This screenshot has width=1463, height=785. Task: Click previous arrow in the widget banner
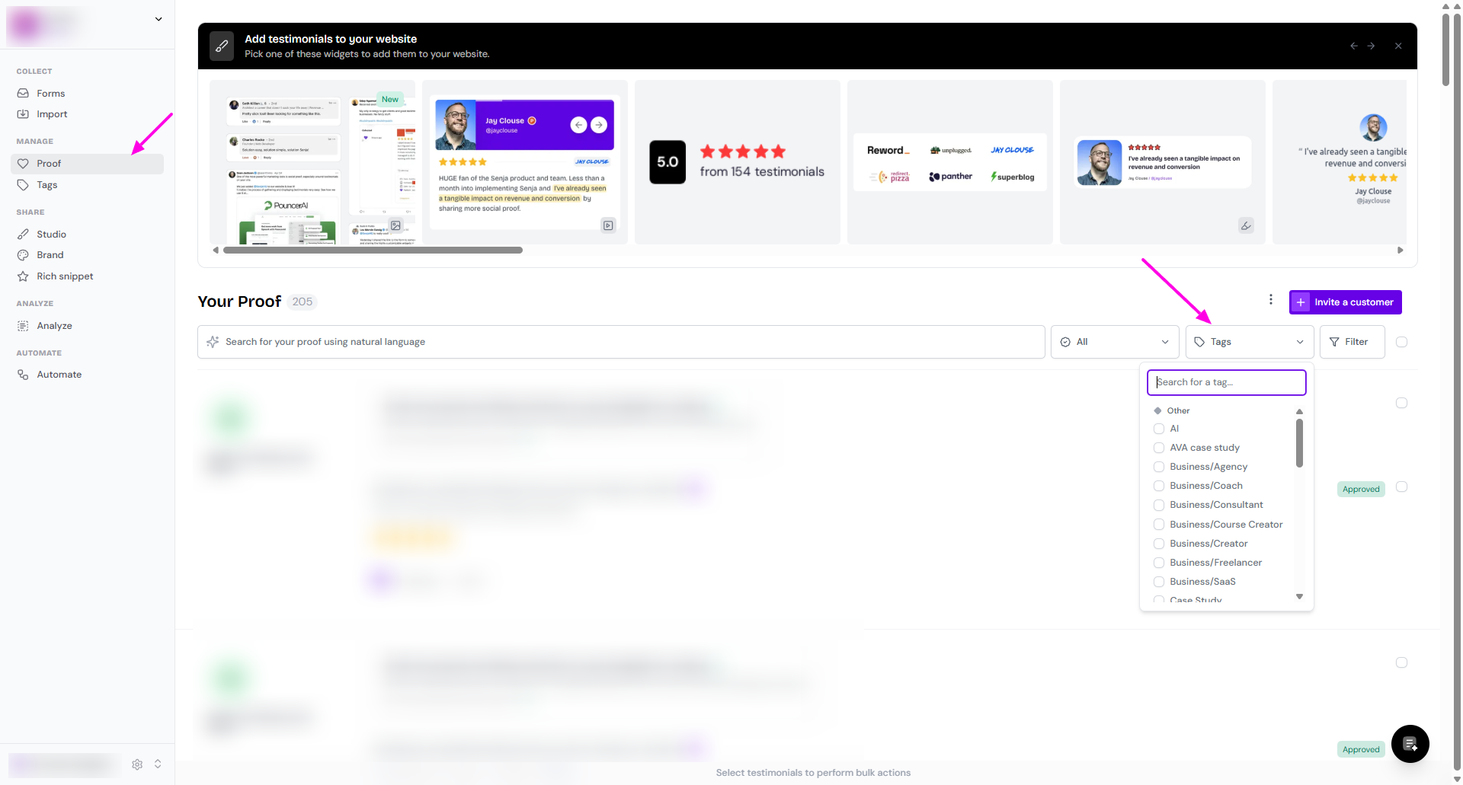coord(1354,46)
